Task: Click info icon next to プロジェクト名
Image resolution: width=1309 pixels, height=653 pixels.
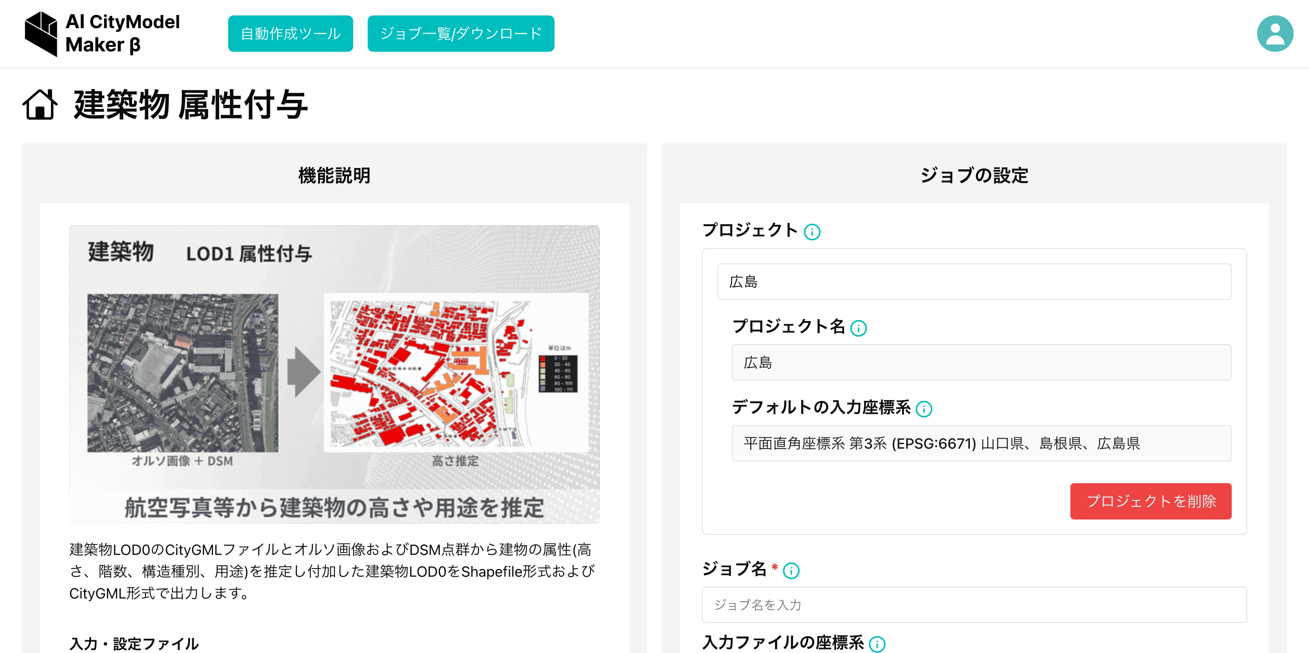Action: [x=858, y=328]
